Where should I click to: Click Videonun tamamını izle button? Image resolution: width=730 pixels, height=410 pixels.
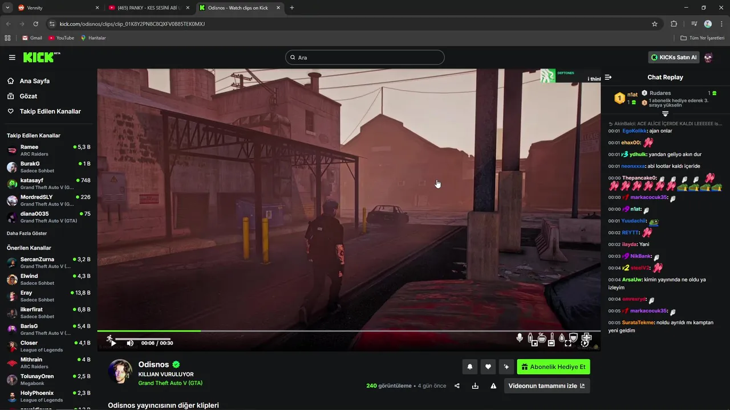tap(546, 386)
